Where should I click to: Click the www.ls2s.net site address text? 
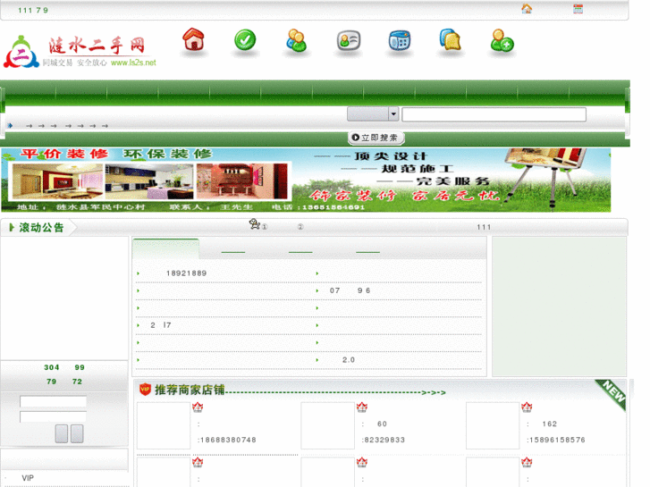[133, 63]
